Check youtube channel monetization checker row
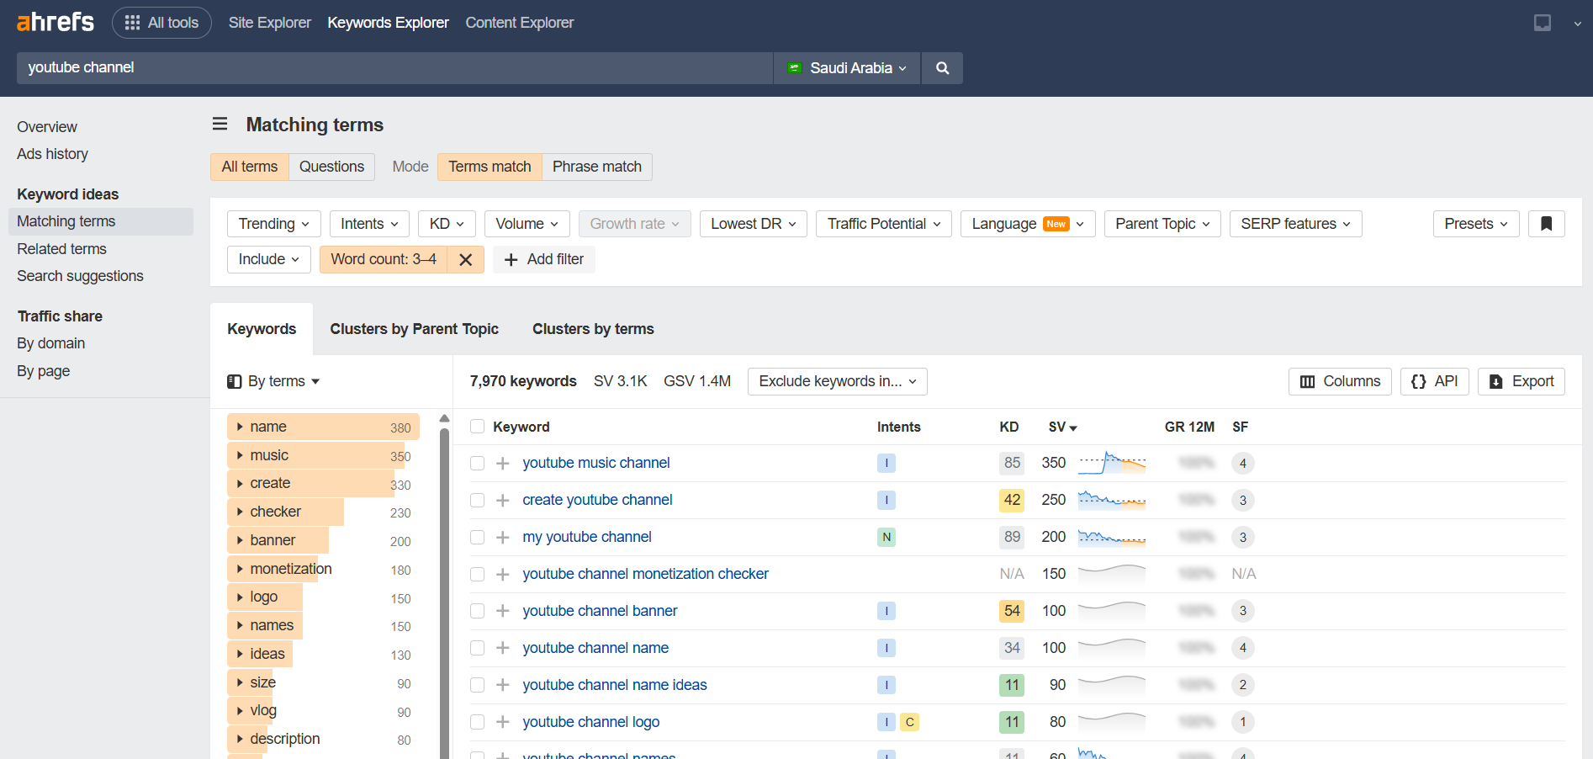 tap(477, 575)
